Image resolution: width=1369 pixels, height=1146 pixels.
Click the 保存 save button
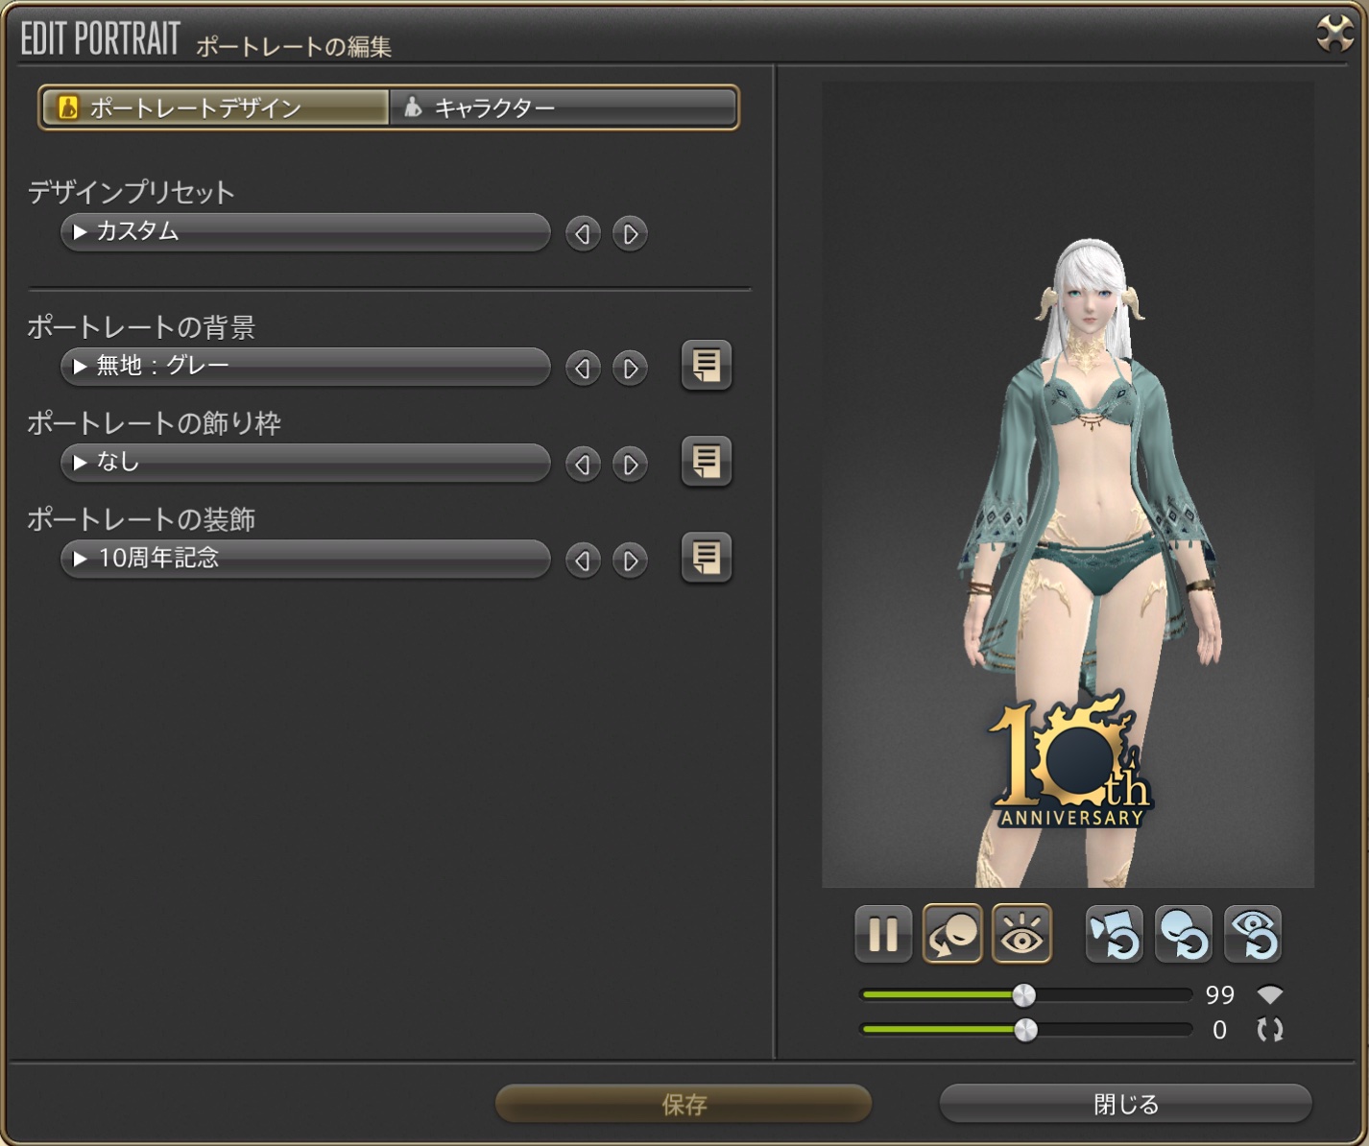[684, 1104]
